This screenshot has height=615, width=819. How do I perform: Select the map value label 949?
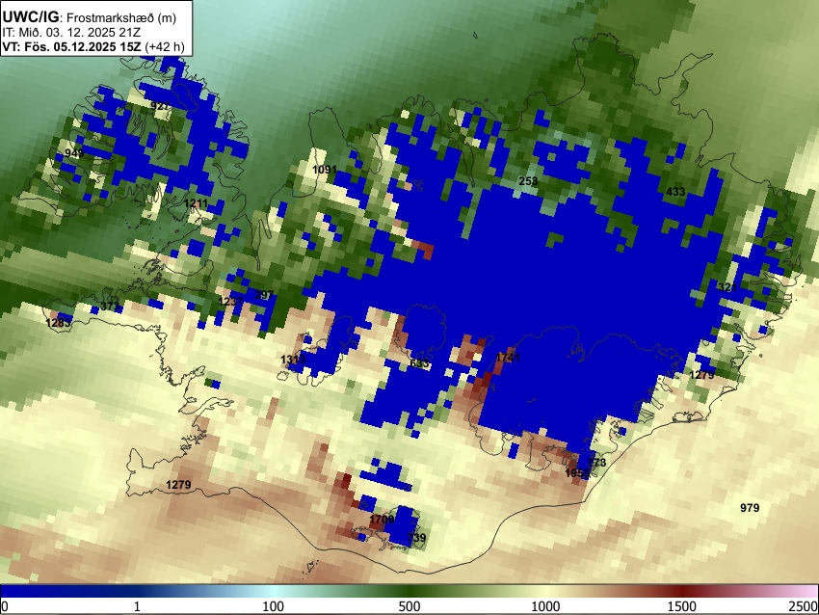(x=74, y=153)
